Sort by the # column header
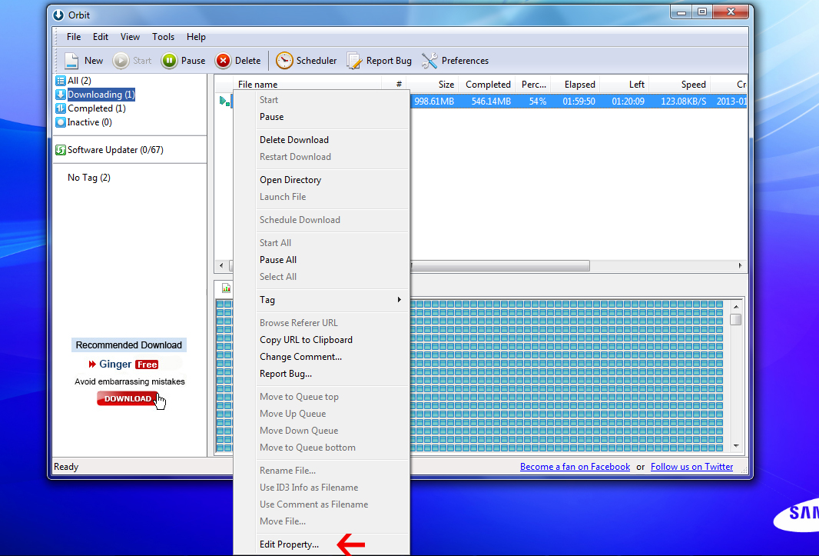The image size is (819, 556). click(394, 85)
